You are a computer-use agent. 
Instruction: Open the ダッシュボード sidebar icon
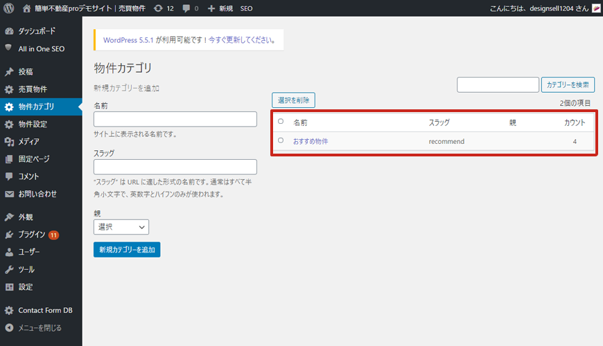coord(9,31)
